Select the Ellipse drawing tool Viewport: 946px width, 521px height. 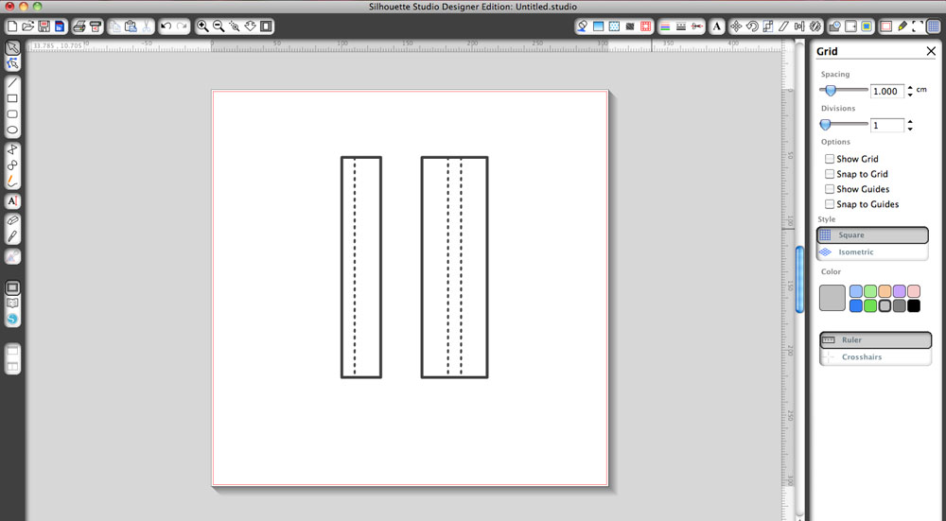pos(13,130)
